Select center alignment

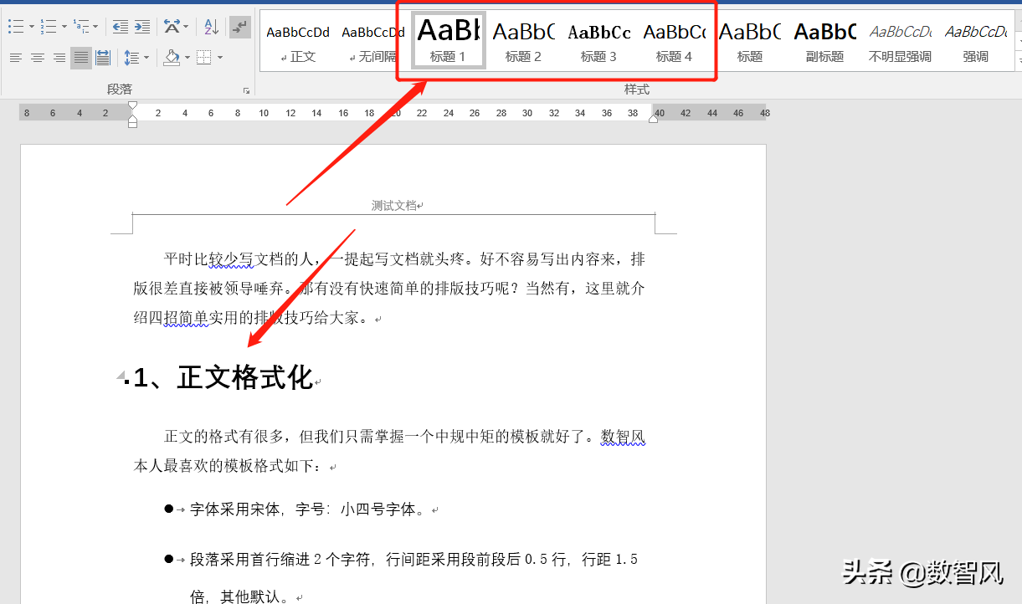[x=37, y=58]
